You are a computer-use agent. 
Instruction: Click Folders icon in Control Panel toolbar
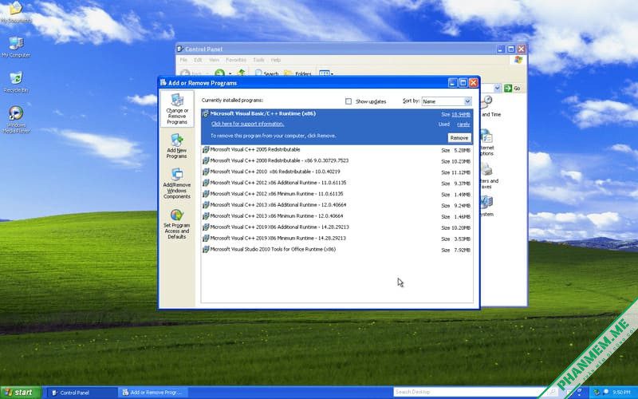tap(289, 73)
